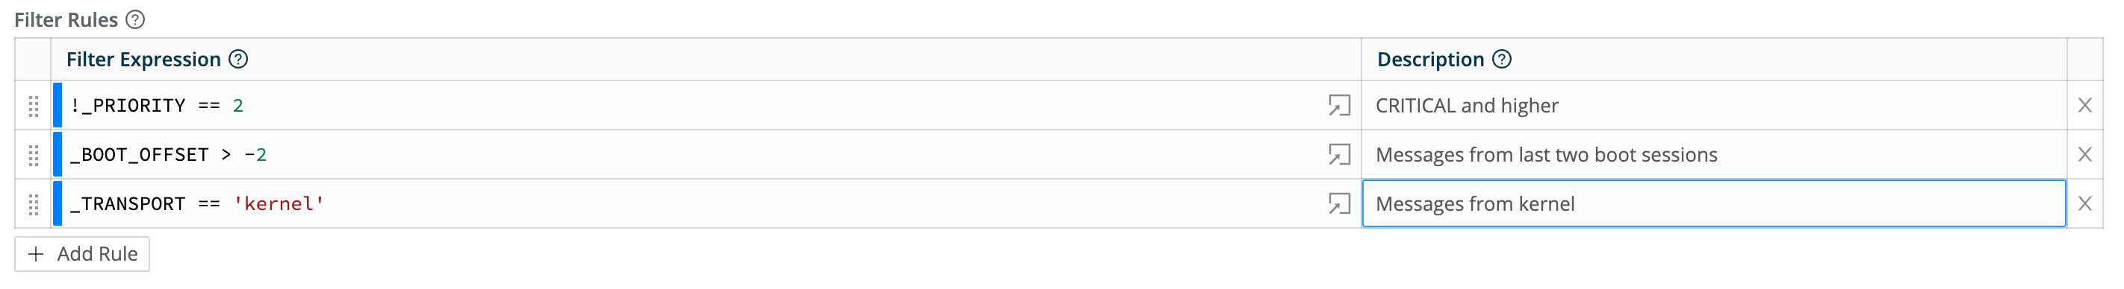Add a new filter rule
The image size is (2124, 289).
pyautogui.click(x=82, y=255)
